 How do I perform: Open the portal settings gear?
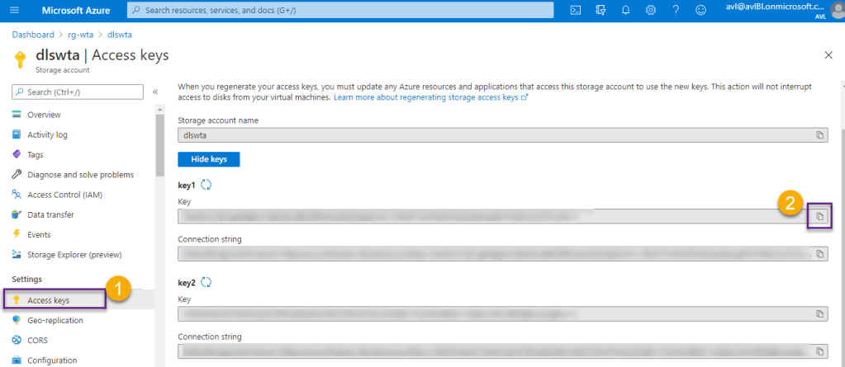click(x=650, y=10)
